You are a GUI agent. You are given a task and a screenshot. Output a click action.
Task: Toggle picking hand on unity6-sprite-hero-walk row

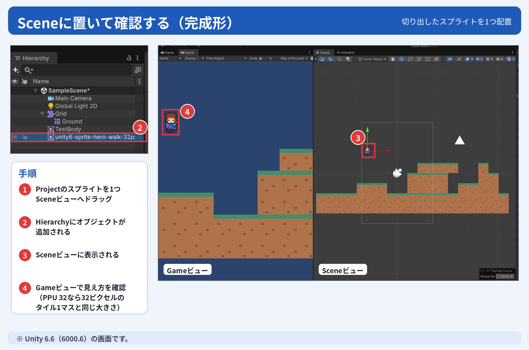coord(25,137)
